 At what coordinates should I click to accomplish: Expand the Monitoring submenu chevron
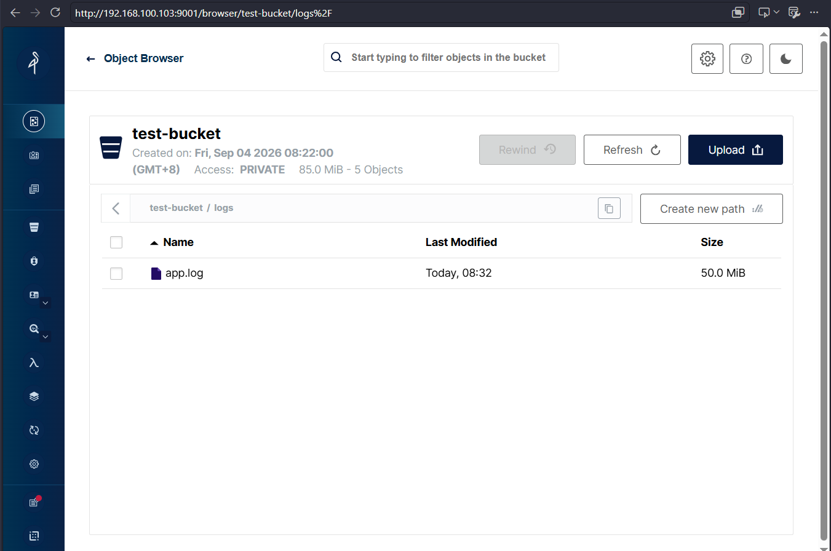46,336
